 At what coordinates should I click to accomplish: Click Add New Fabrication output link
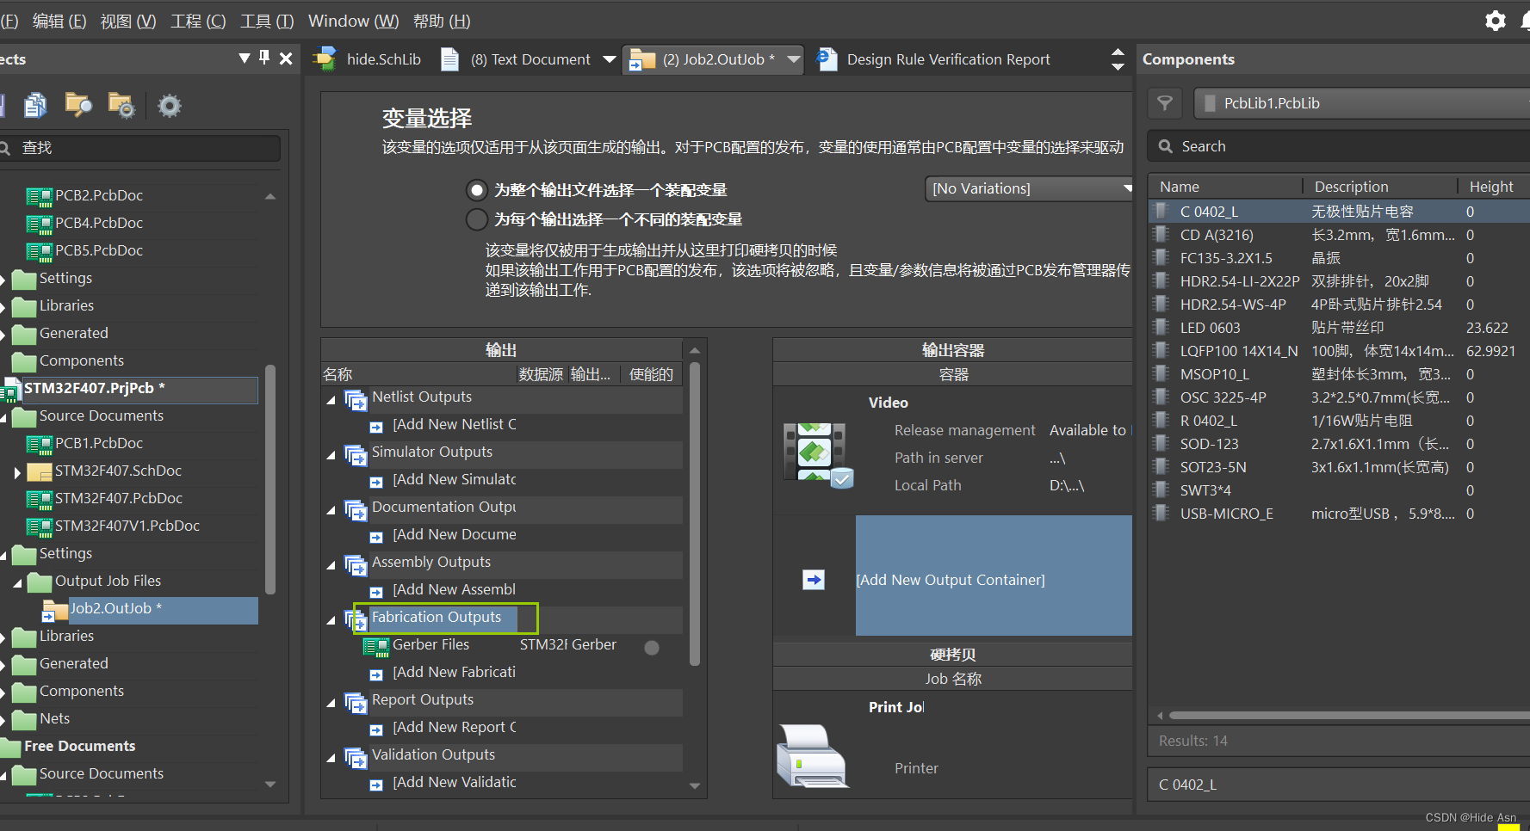pos(454,672)
